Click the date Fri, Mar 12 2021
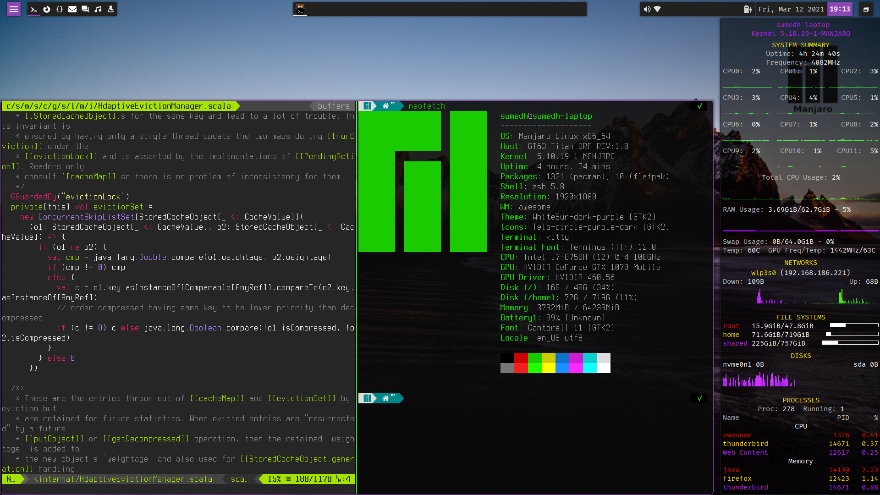Viewport: 880px width, 495px height. (x=791, y=9)
